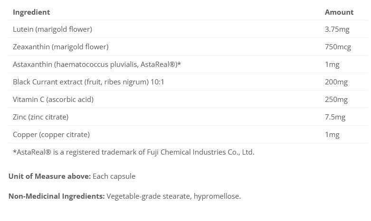
Task: Click the Copper 1mg amount
Action: coord(332,135)
